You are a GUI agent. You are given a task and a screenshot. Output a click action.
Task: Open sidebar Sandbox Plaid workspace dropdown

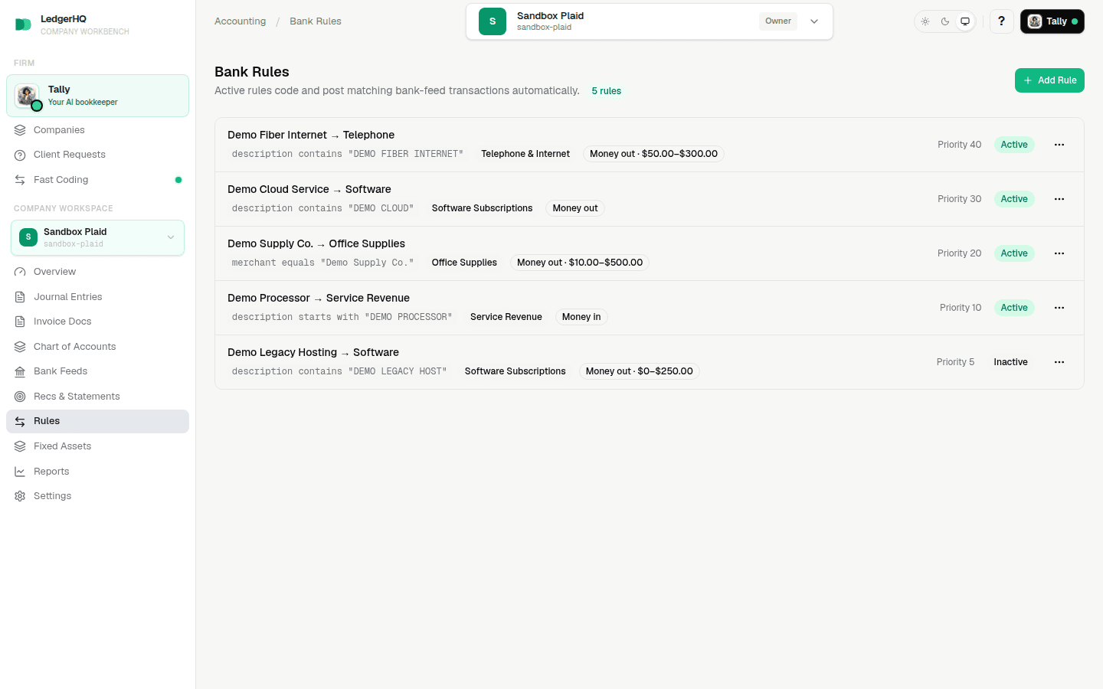point(97,237)
